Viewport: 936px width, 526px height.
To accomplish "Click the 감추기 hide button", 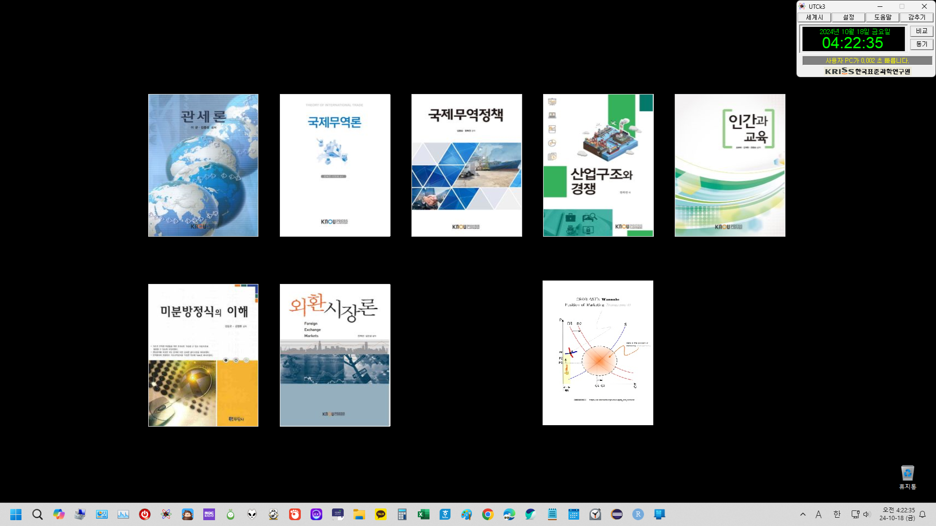I will click(x=916, y=18).
